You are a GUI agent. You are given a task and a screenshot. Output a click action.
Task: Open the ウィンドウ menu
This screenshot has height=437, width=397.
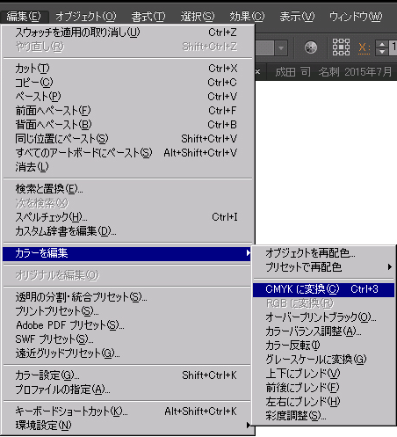356,16
